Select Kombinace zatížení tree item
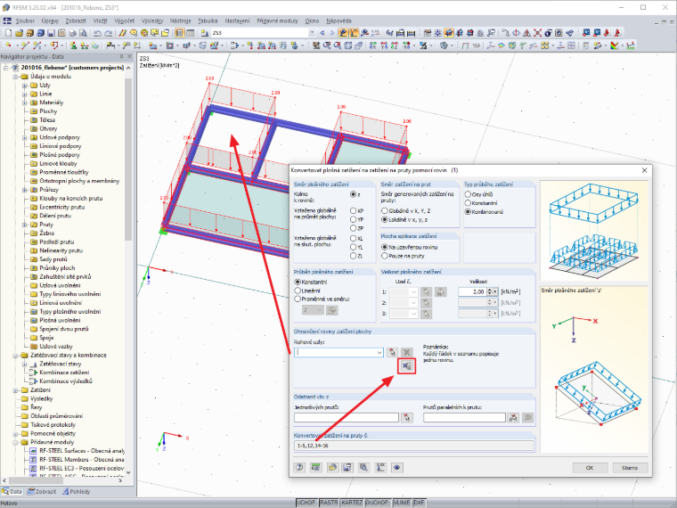 64,373
